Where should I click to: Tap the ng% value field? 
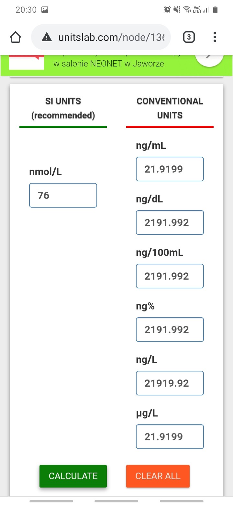click(x=170, y=330)
